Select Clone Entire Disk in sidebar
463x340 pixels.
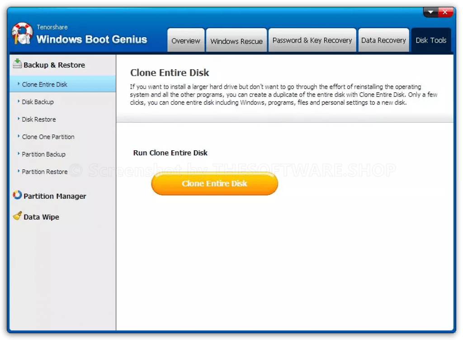[x=62, y=84]
